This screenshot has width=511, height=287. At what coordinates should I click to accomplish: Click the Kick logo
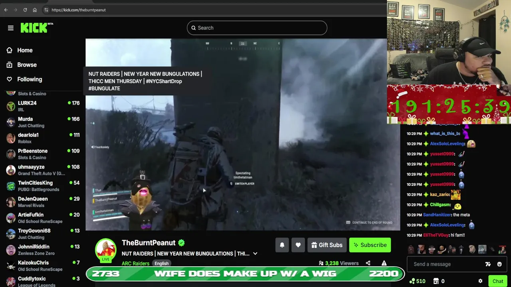tap(36, 28)
